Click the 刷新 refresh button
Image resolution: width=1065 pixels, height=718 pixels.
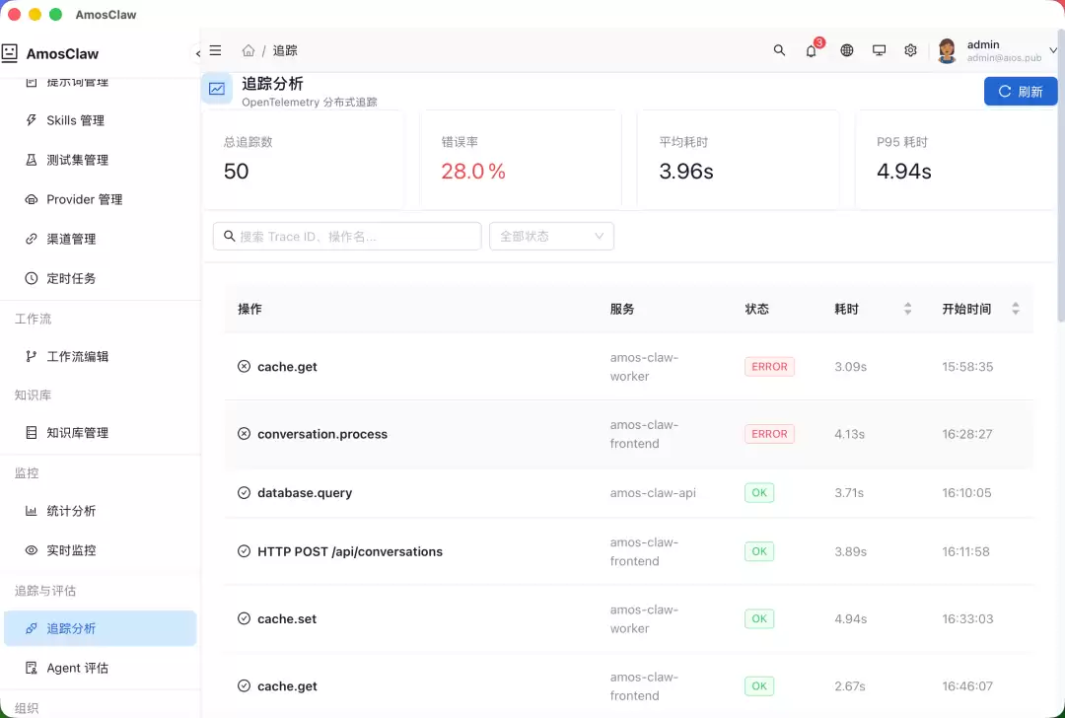(1021, 91)
